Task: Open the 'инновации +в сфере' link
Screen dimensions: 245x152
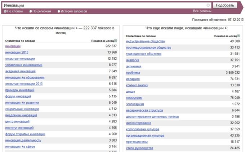Action: [20, 147]
